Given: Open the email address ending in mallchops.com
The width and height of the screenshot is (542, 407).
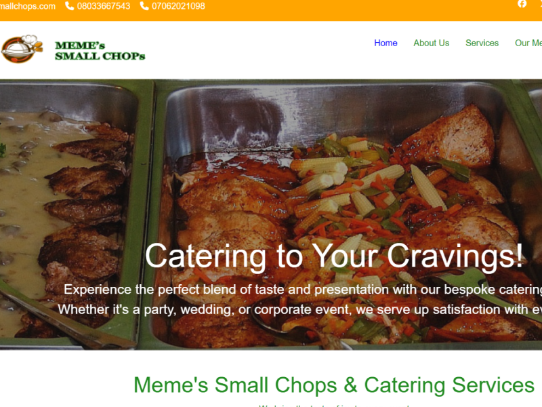Looking at the screenshot, I should (x=28, y=6).
